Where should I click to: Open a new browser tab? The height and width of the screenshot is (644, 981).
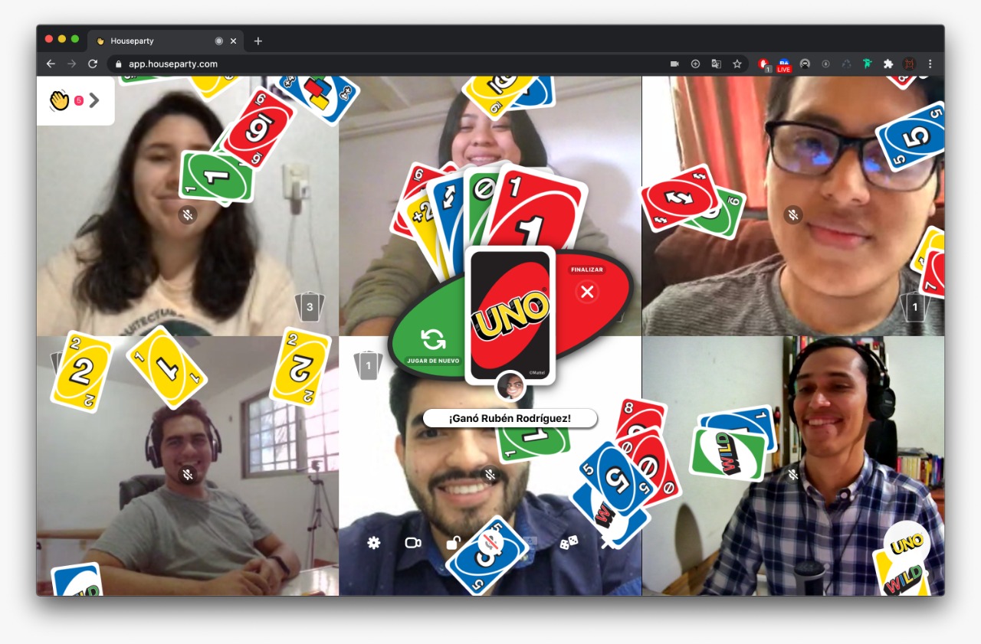click(258, 41)
